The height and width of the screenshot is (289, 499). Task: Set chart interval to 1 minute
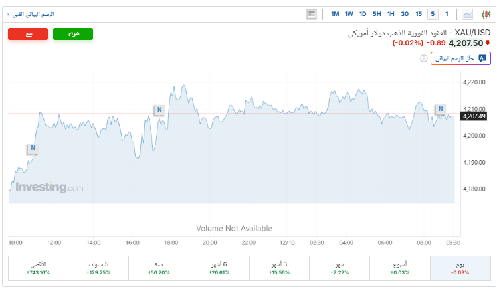(447, 14)
